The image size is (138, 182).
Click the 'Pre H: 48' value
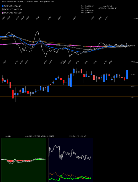[x=85, y=8]
